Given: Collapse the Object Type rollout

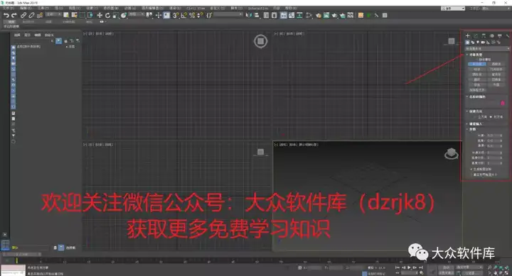Looking at the screenshot, I should pyautogui.click(x=475, y=55).
